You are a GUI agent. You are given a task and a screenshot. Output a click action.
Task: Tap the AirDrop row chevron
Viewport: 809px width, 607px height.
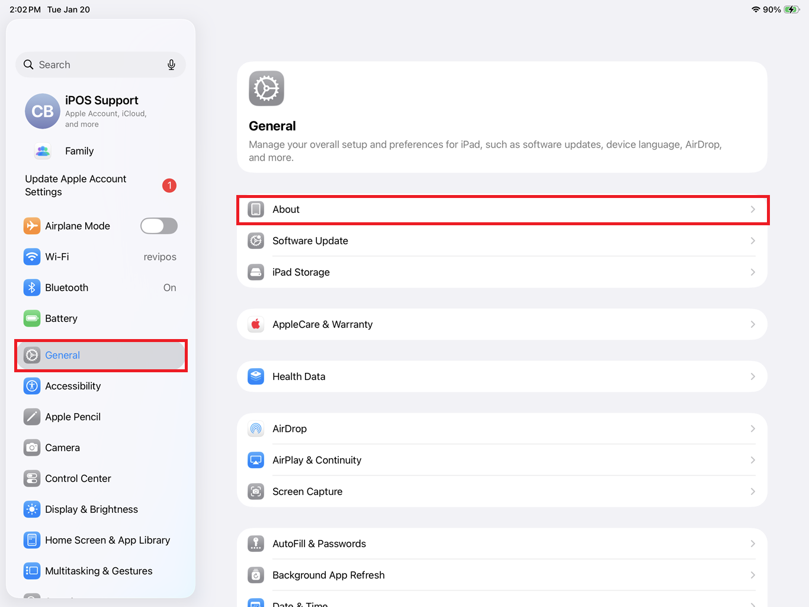[753, 429]
